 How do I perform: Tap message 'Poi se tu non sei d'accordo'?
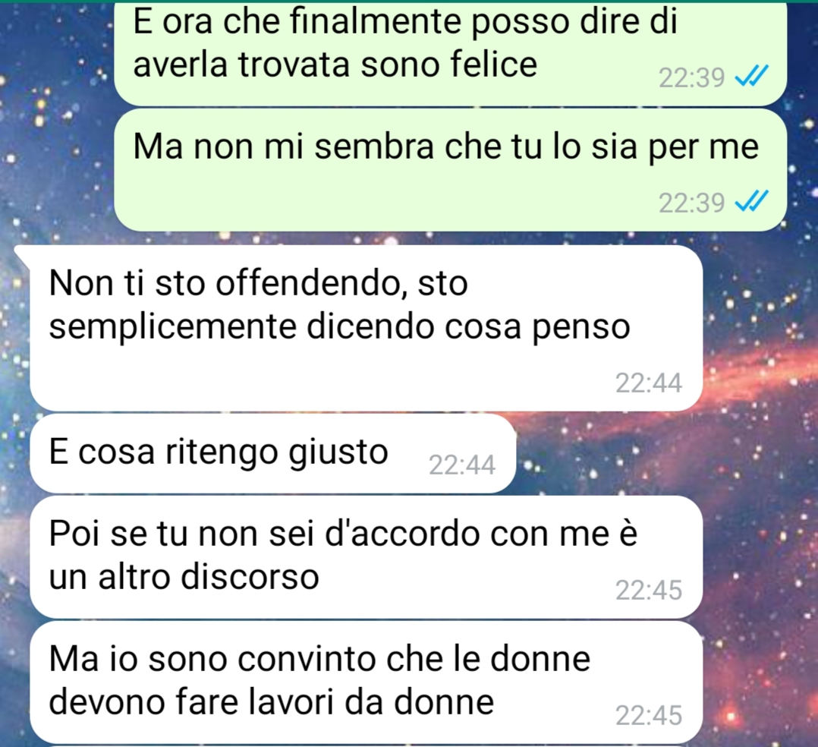367,557
